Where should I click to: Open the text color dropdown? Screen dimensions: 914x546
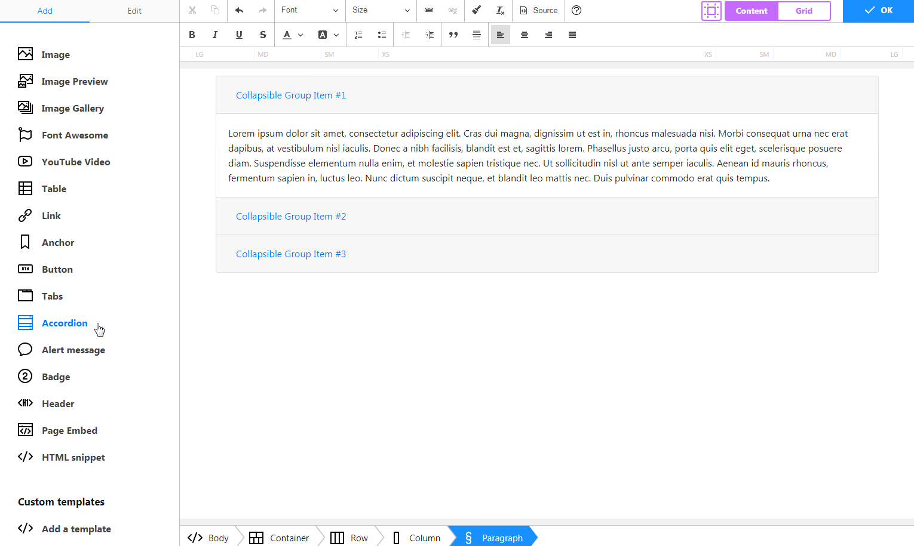click(x=293, y=35)
